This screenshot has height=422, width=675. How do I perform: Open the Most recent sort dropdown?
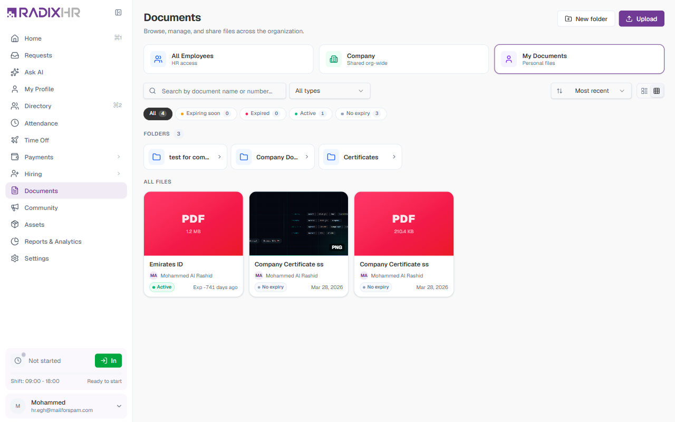591,91
